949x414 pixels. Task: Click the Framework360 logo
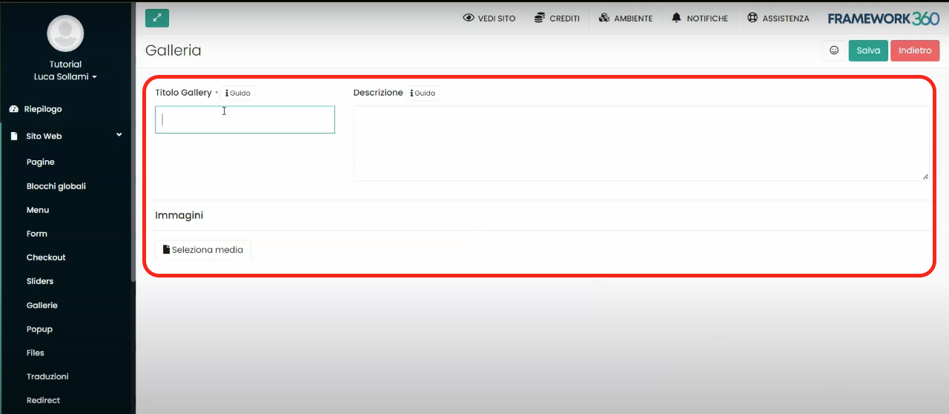click(884, 19)
